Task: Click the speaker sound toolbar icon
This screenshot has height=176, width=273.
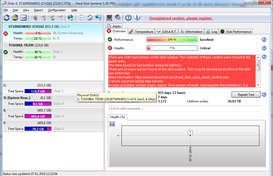Action: coord(118,18)
